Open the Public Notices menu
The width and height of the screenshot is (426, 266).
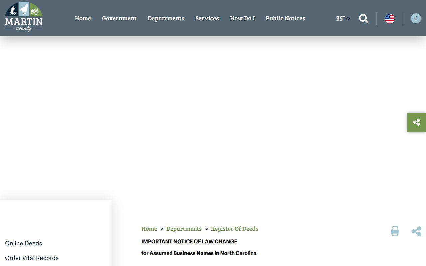(286, 18)
